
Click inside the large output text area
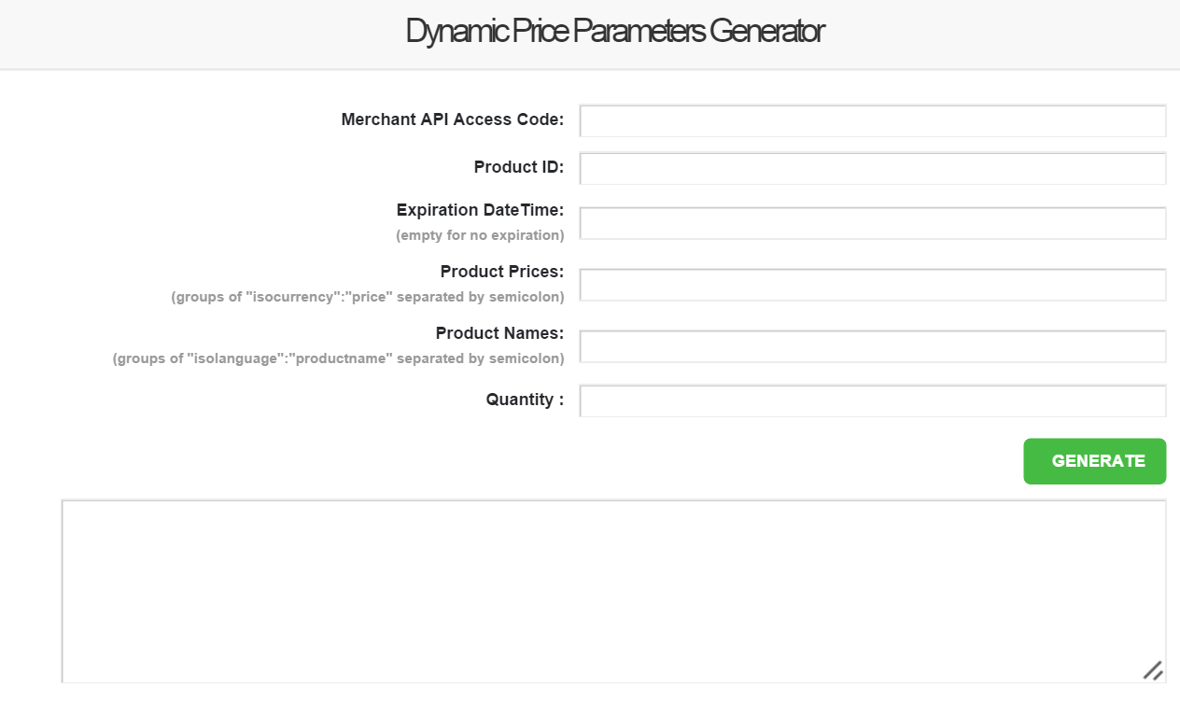coord(613,591)
